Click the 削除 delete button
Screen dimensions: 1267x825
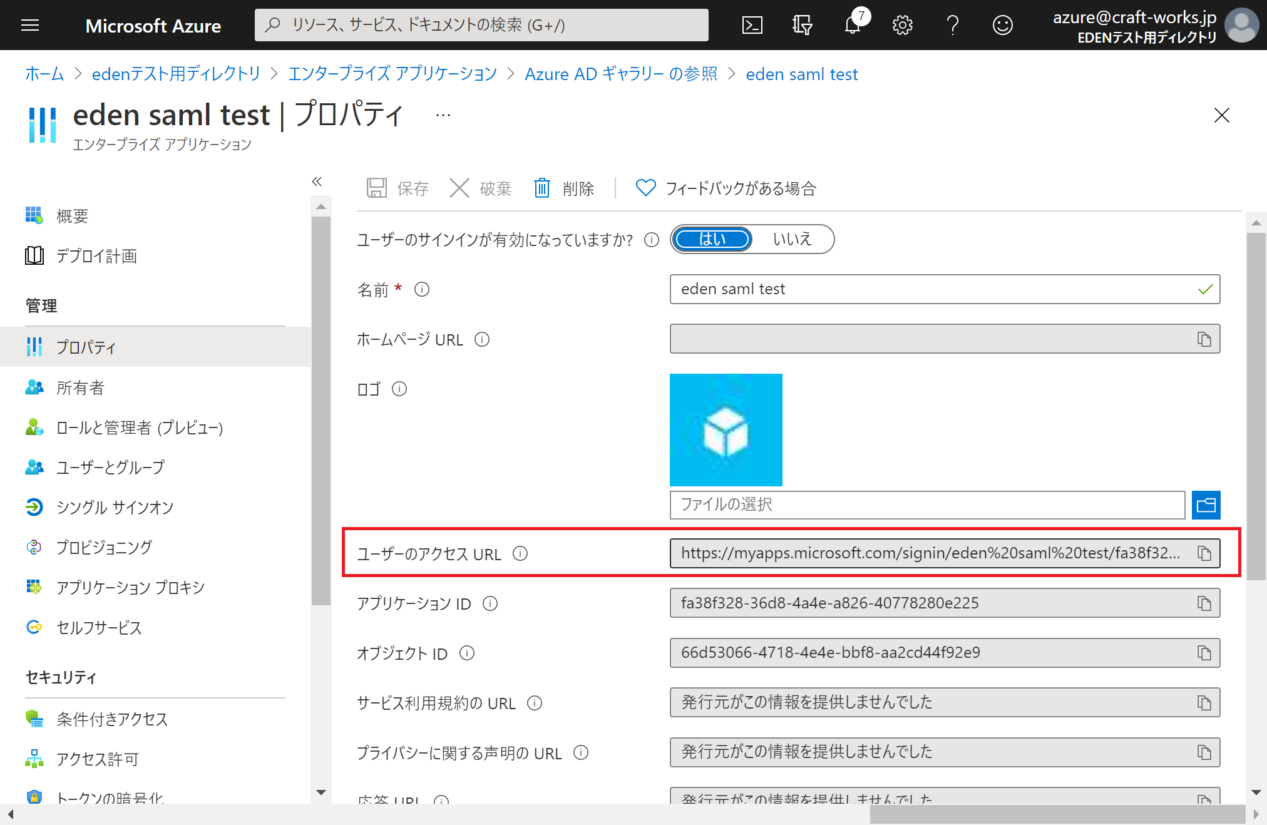click(564, 188)
